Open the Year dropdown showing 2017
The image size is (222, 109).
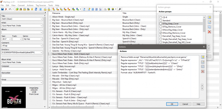pos(10,39)
